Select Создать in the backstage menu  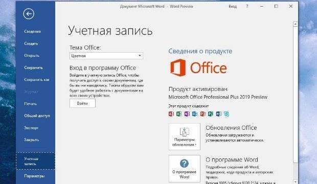[31, 43]
